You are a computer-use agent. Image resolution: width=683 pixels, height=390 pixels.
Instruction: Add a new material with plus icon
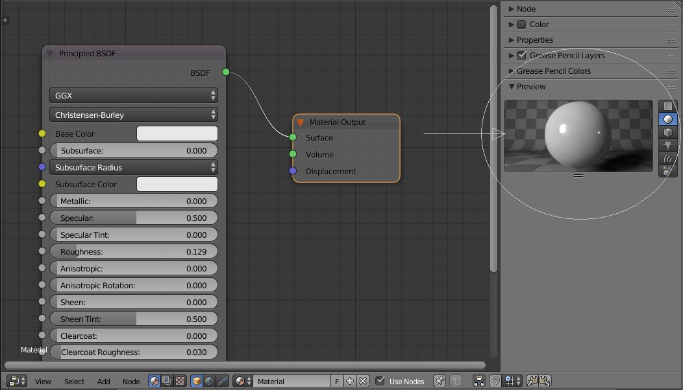coord(350,381)
